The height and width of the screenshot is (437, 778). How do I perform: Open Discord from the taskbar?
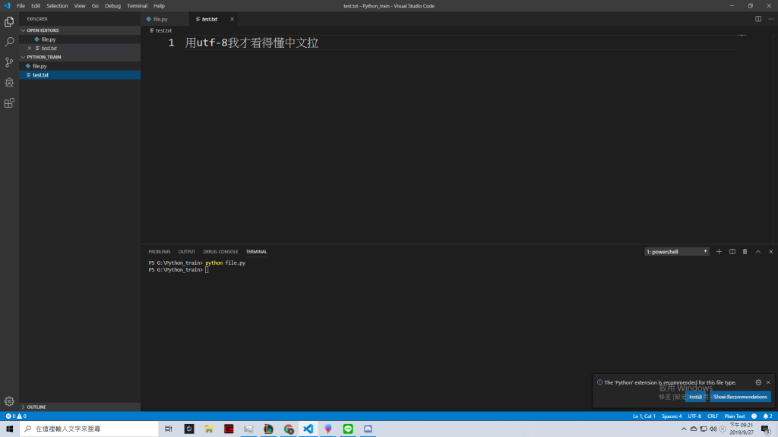pos(368,429)
